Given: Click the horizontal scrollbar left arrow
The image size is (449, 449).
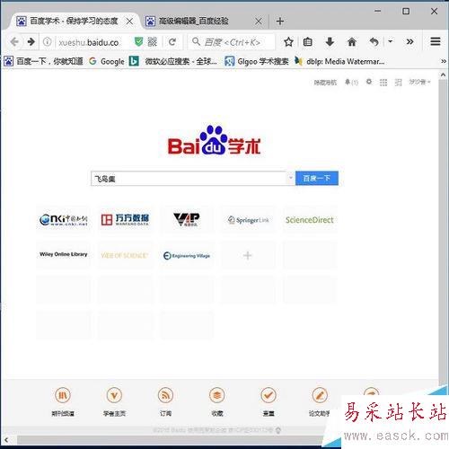Looking at the screenshot, I should click(6, 440).
